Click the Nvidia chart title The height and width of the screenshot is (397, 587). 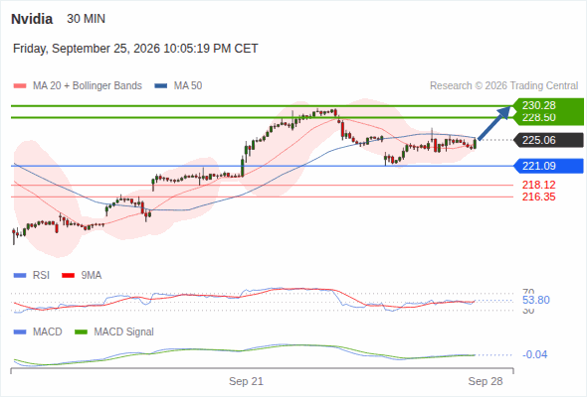[x=32, y=19]
